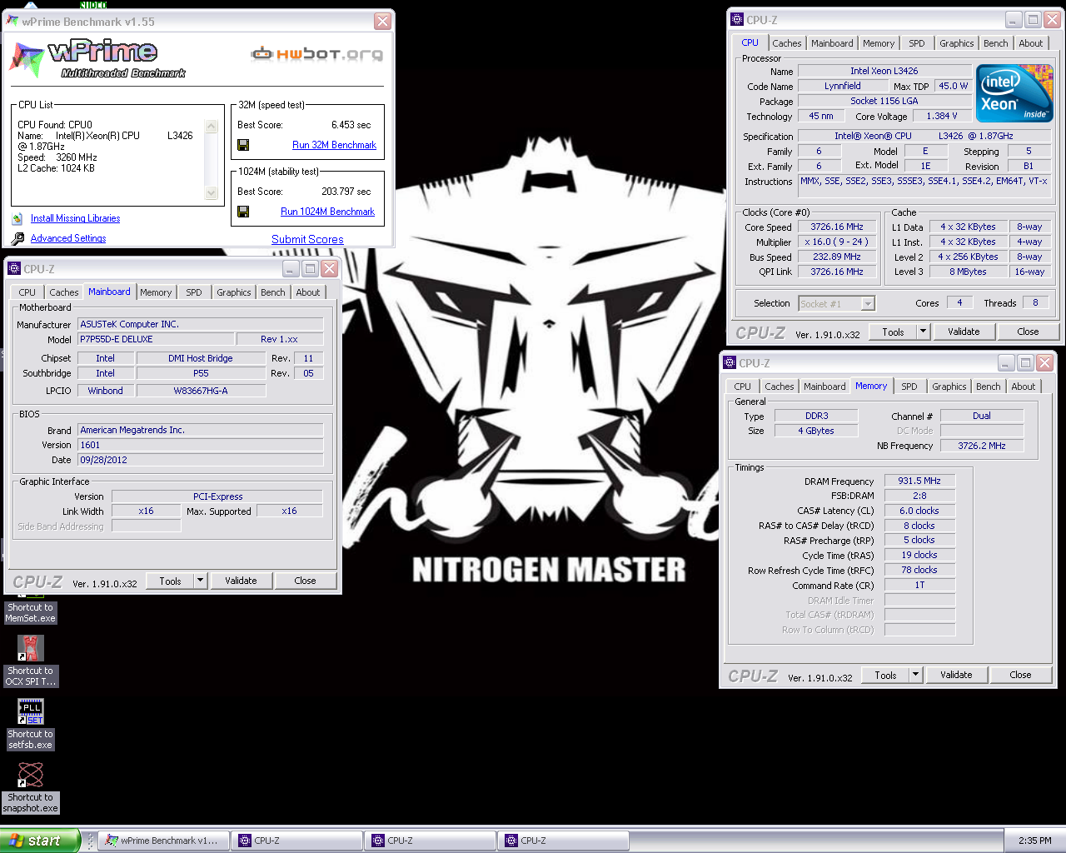Click the wPrime Benchmark title bar icon
Screen dimensions: 1066x853
[12, 21]
